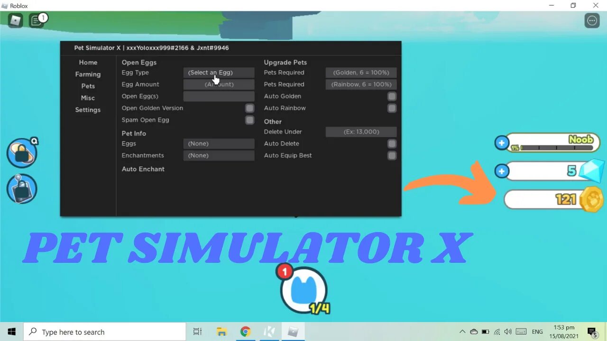Toggle Open Golden Version checkbox
The height and width of the screenshot is (341, 607).
249,108
